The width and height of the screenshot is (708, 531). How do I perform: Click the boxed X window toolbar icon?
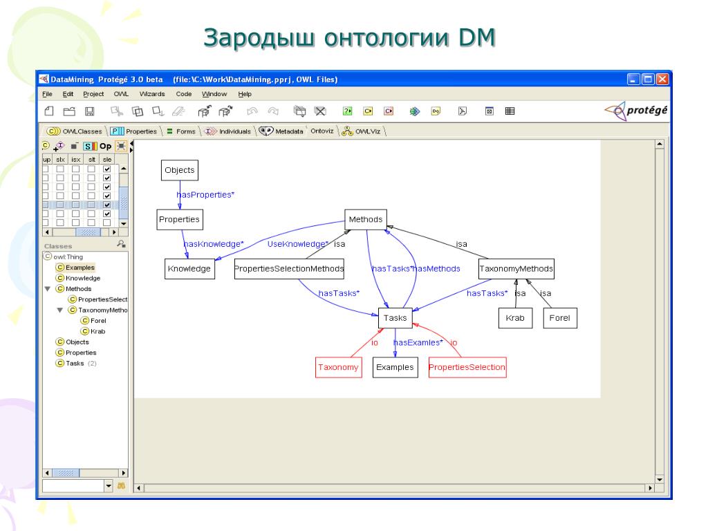[489, 111]
